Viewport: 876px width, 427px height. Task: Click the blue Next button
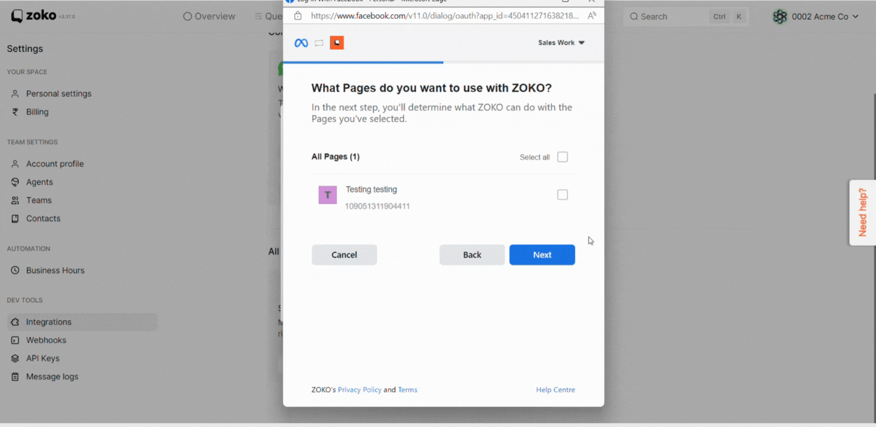(x=542, y=255)
